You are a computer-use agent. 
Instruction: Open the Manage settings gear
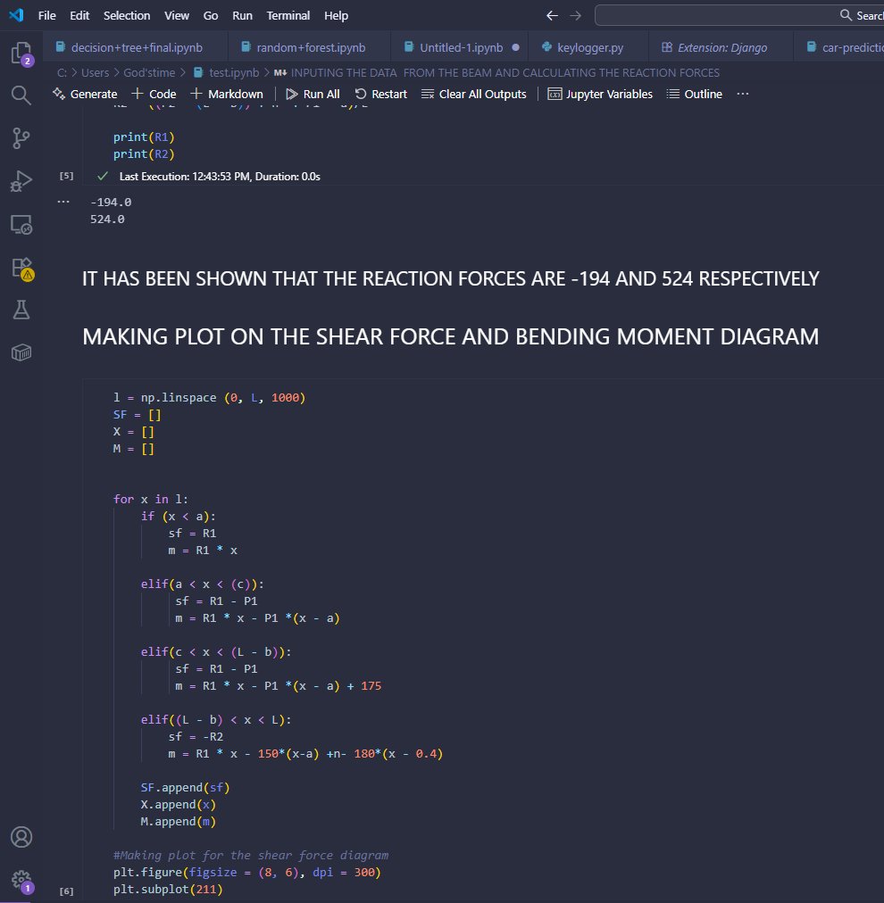pos(20,880)
